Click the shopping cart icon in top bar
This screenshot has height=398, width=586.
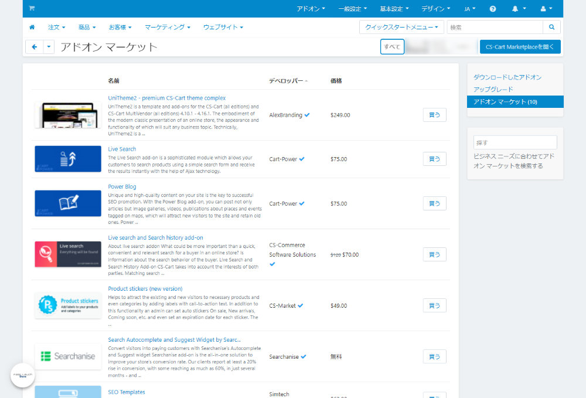32,8
